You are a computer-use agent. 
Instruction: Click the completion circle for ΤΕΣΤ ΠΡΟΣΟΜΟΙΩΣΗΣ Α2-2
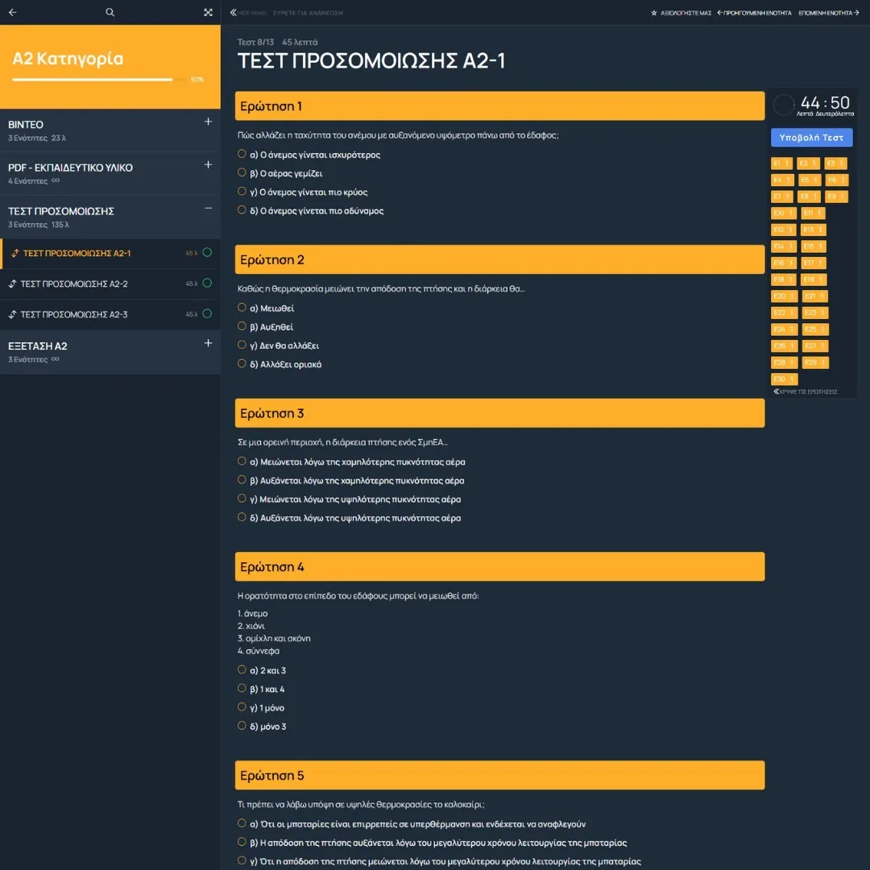click(x=207, y=283)
